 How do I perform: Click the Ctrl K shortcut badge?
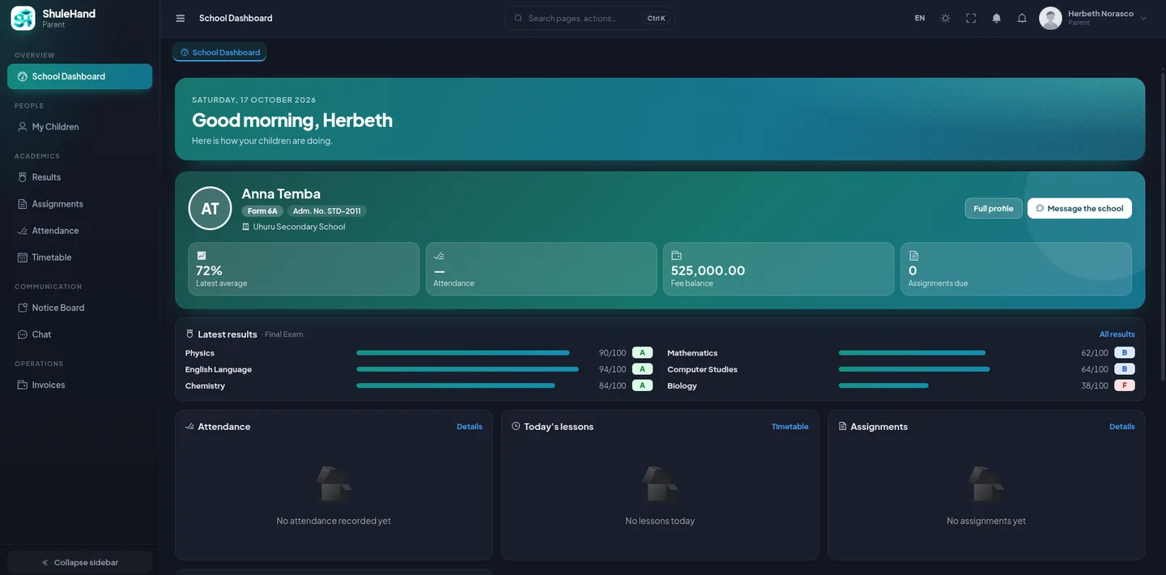coord(656,18)
